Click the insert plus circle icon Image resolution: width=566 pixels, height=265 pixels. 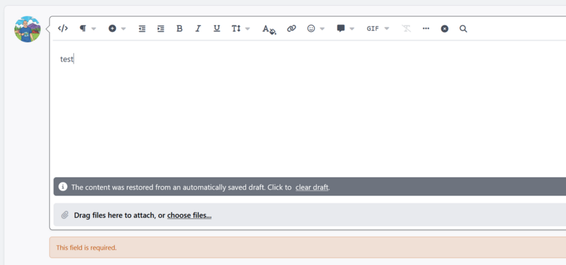click(x=112, y=28)
